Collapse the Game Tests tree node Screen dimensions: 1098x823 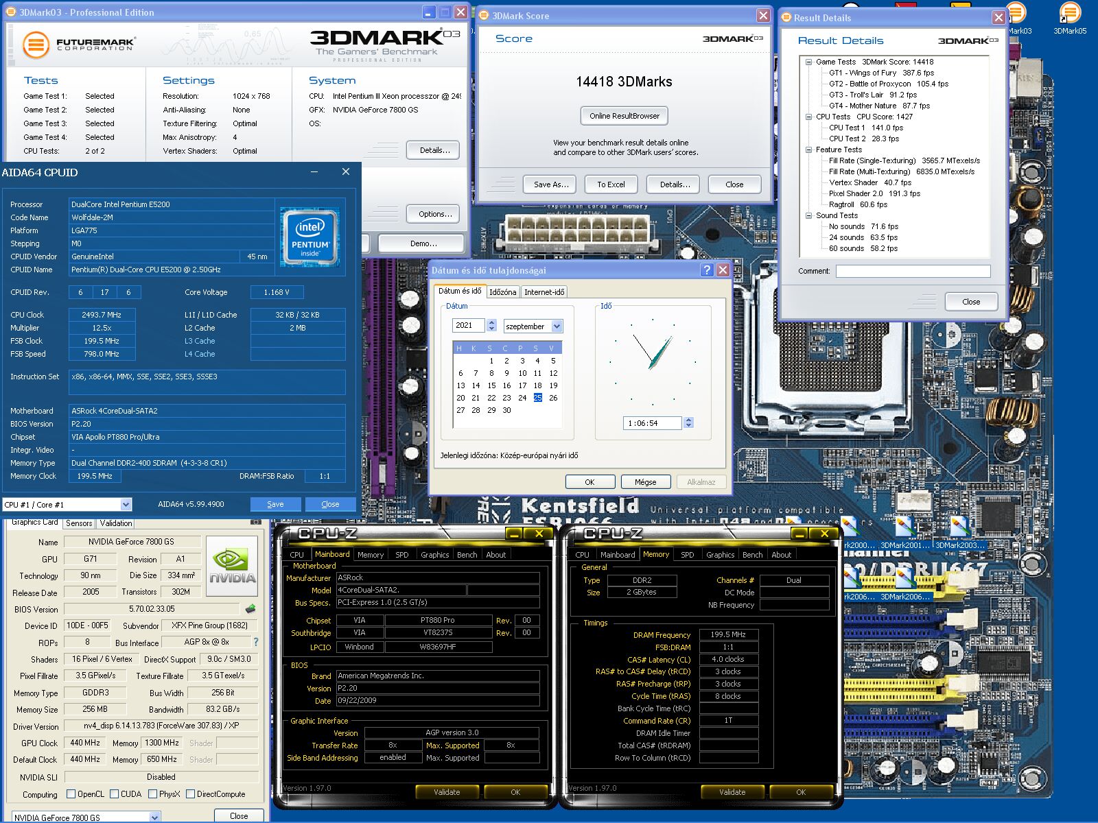click(x=809, y=62)
